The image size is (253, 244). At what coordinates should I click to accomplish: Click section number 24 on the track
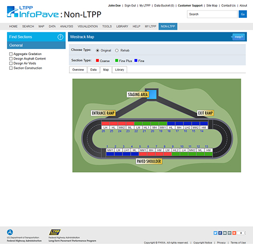(x=119, y=131)
